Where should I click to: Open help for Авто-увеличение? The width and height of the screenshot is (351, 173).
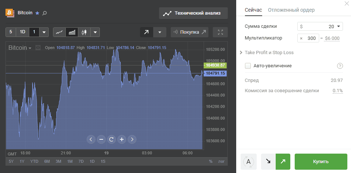340,66
